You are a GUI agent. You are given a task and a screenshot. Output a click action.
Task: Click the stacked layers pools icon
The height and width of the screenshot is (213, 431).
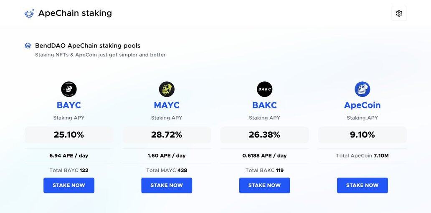pos(28,45)
